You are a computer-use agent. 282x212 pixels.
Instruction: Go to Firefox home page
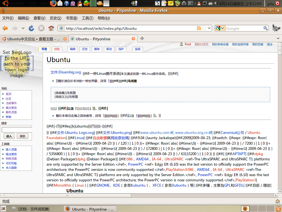51,28
